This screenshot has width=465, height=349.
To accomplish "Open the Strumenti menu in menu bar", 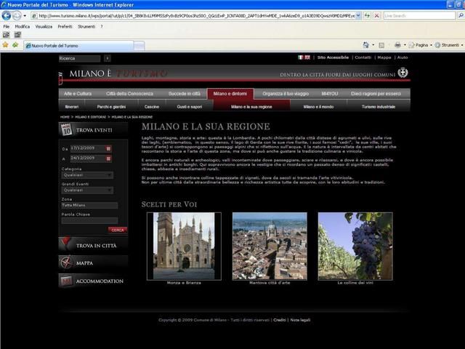I will point(86,26).
